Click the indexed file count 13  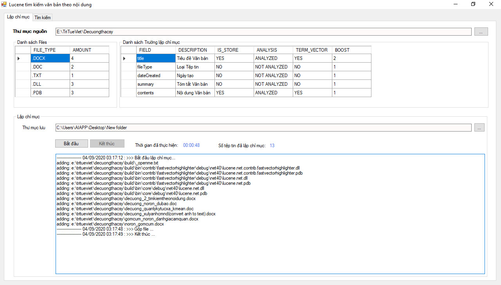[x=272, y=146]
